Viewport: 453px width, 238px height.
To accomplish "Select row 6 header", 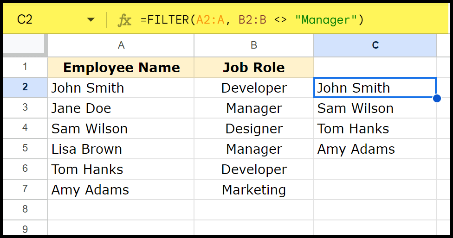I will 26,169.
